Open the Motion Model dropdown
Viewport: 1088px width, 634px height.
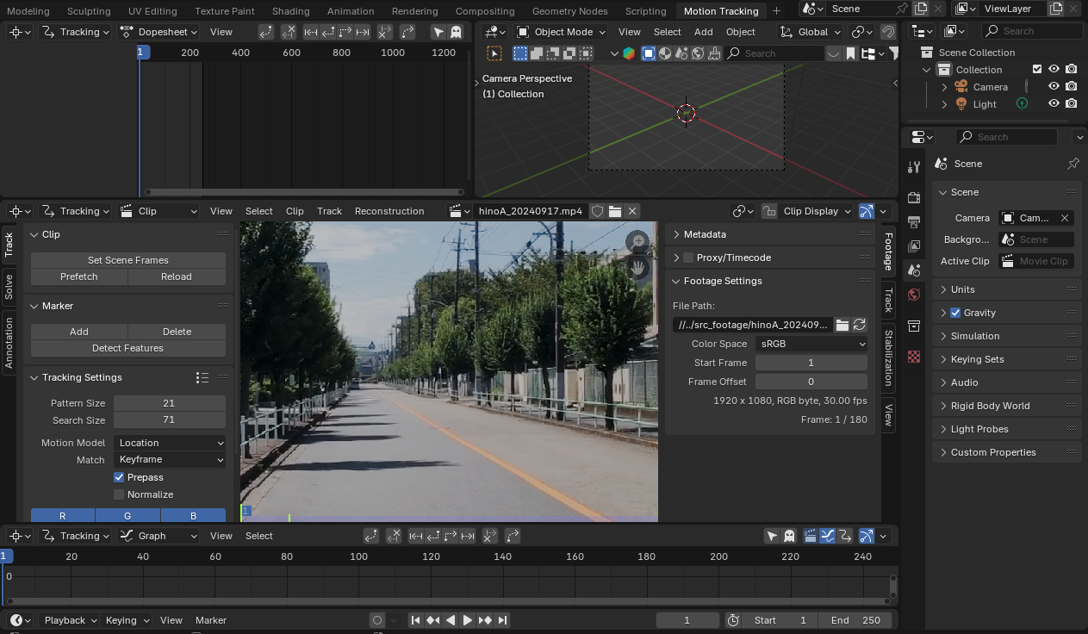click(170, 443)
